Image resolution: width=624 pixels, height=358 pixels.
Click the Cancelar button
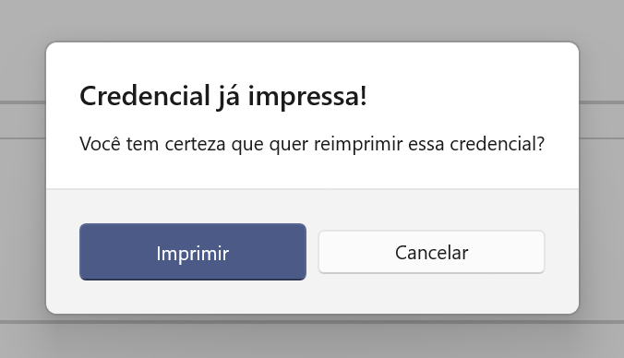pos(431,252)
